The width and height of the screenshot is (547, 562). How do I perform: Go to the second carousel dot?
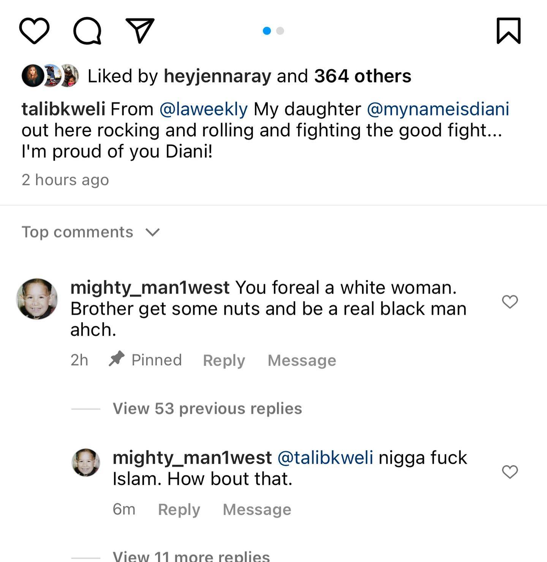pyautogui.click(x=280, y=31)
